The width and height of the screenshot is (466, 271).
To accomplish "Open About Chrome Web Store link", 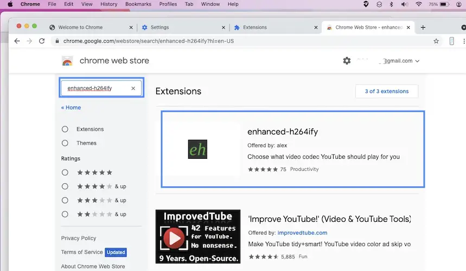I will (93, 266).
